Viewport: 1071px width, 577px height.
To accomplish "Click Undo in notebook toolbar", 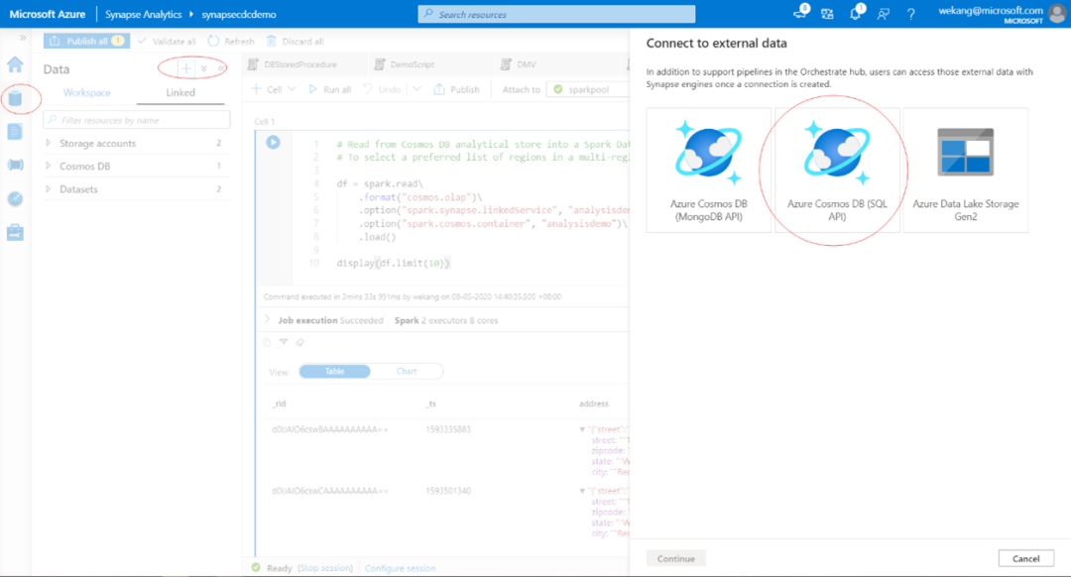I will (382, 89).
